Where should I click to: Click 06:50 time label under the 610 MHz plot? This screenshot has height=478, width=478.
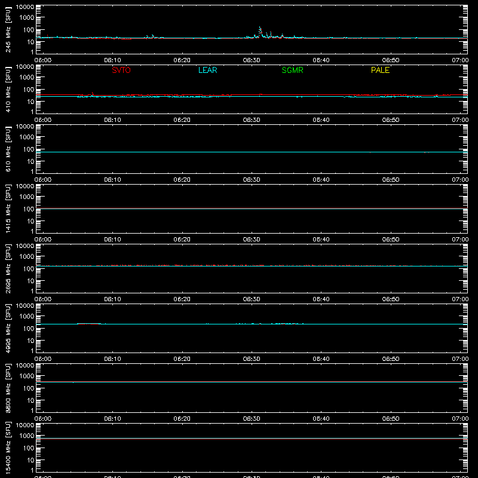point(391,180)
